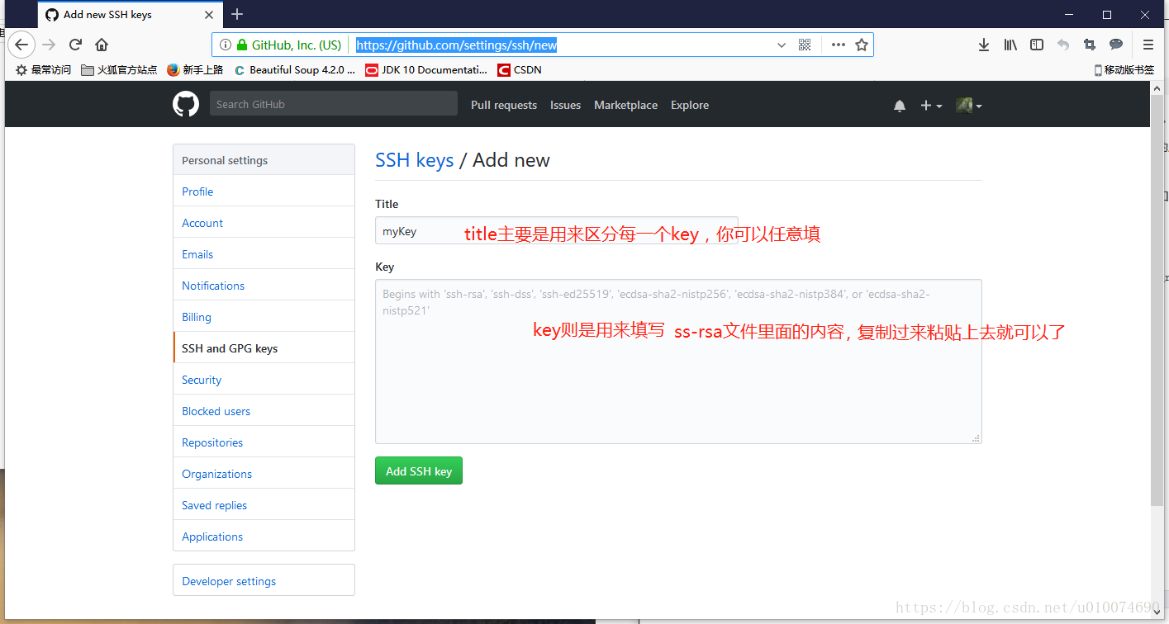Click inside the Key textarea

678,362
